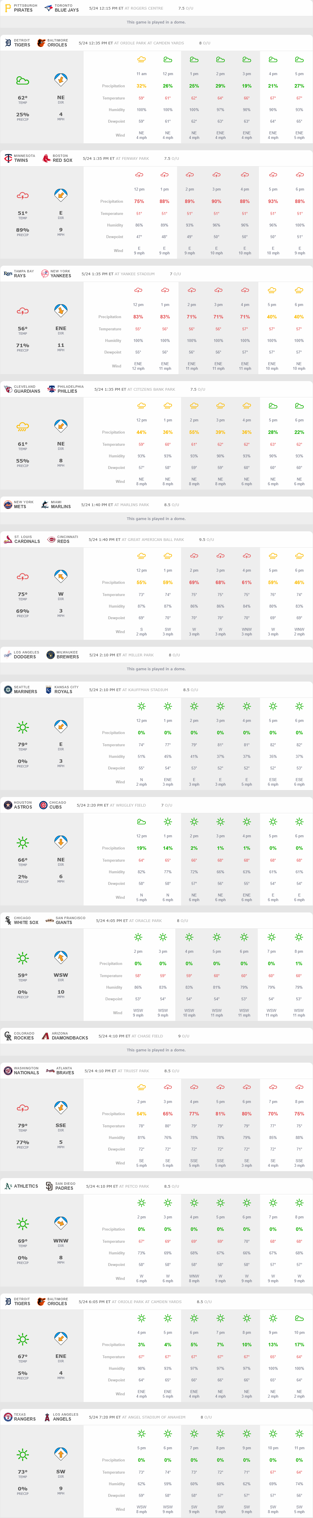
Task: Click the Pittsburgh Pirates logo
Action: click(8, 8)
